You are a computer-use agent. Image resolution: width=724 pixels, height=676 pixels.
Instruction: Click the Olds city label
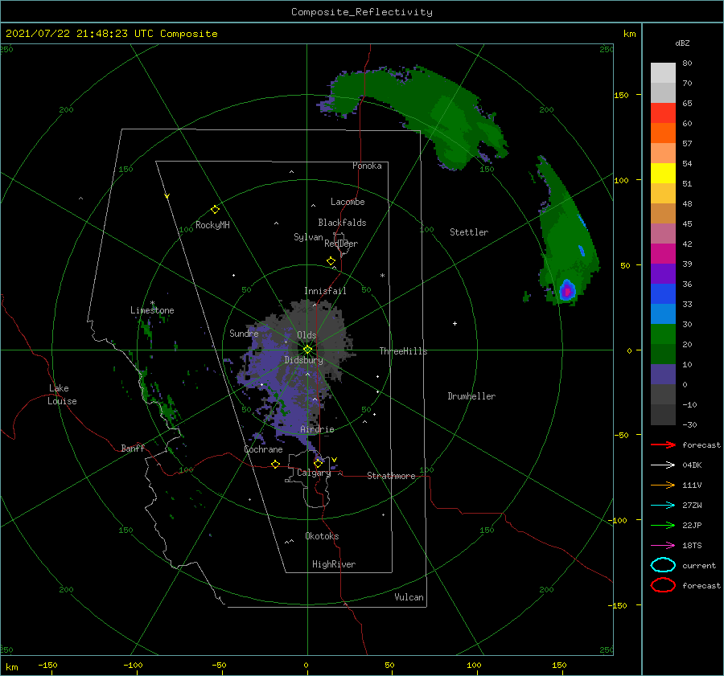click(306, 335)
